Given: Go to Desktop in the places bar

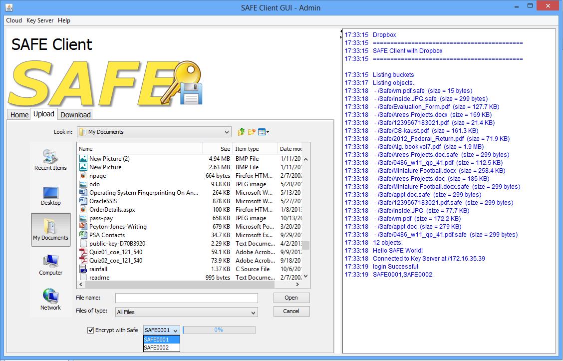Looking at the screenshot, I should click(50, 196).
